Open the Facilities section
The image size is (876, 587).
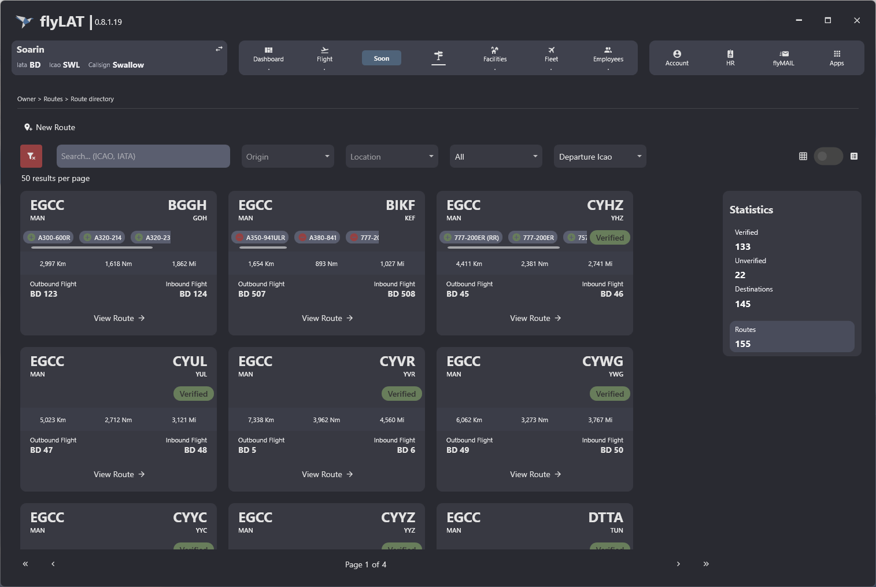click(x=495, y=54)
